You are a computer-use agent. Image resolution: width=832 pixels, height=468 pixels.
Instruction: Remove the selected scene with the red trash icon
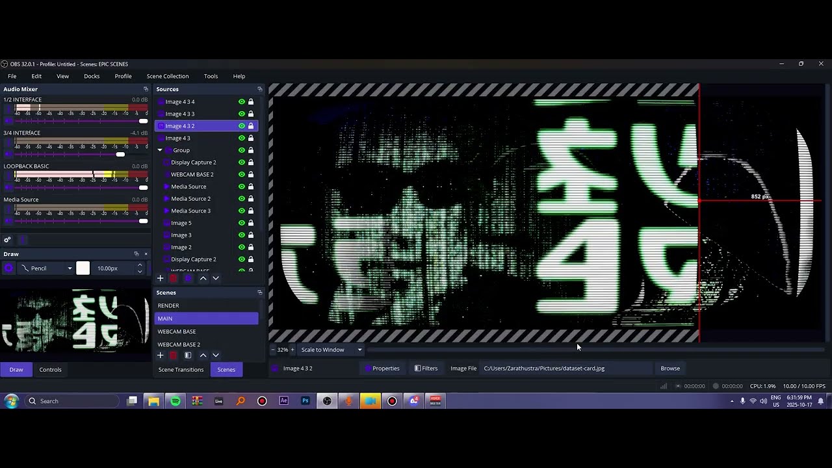coord(173,356)
